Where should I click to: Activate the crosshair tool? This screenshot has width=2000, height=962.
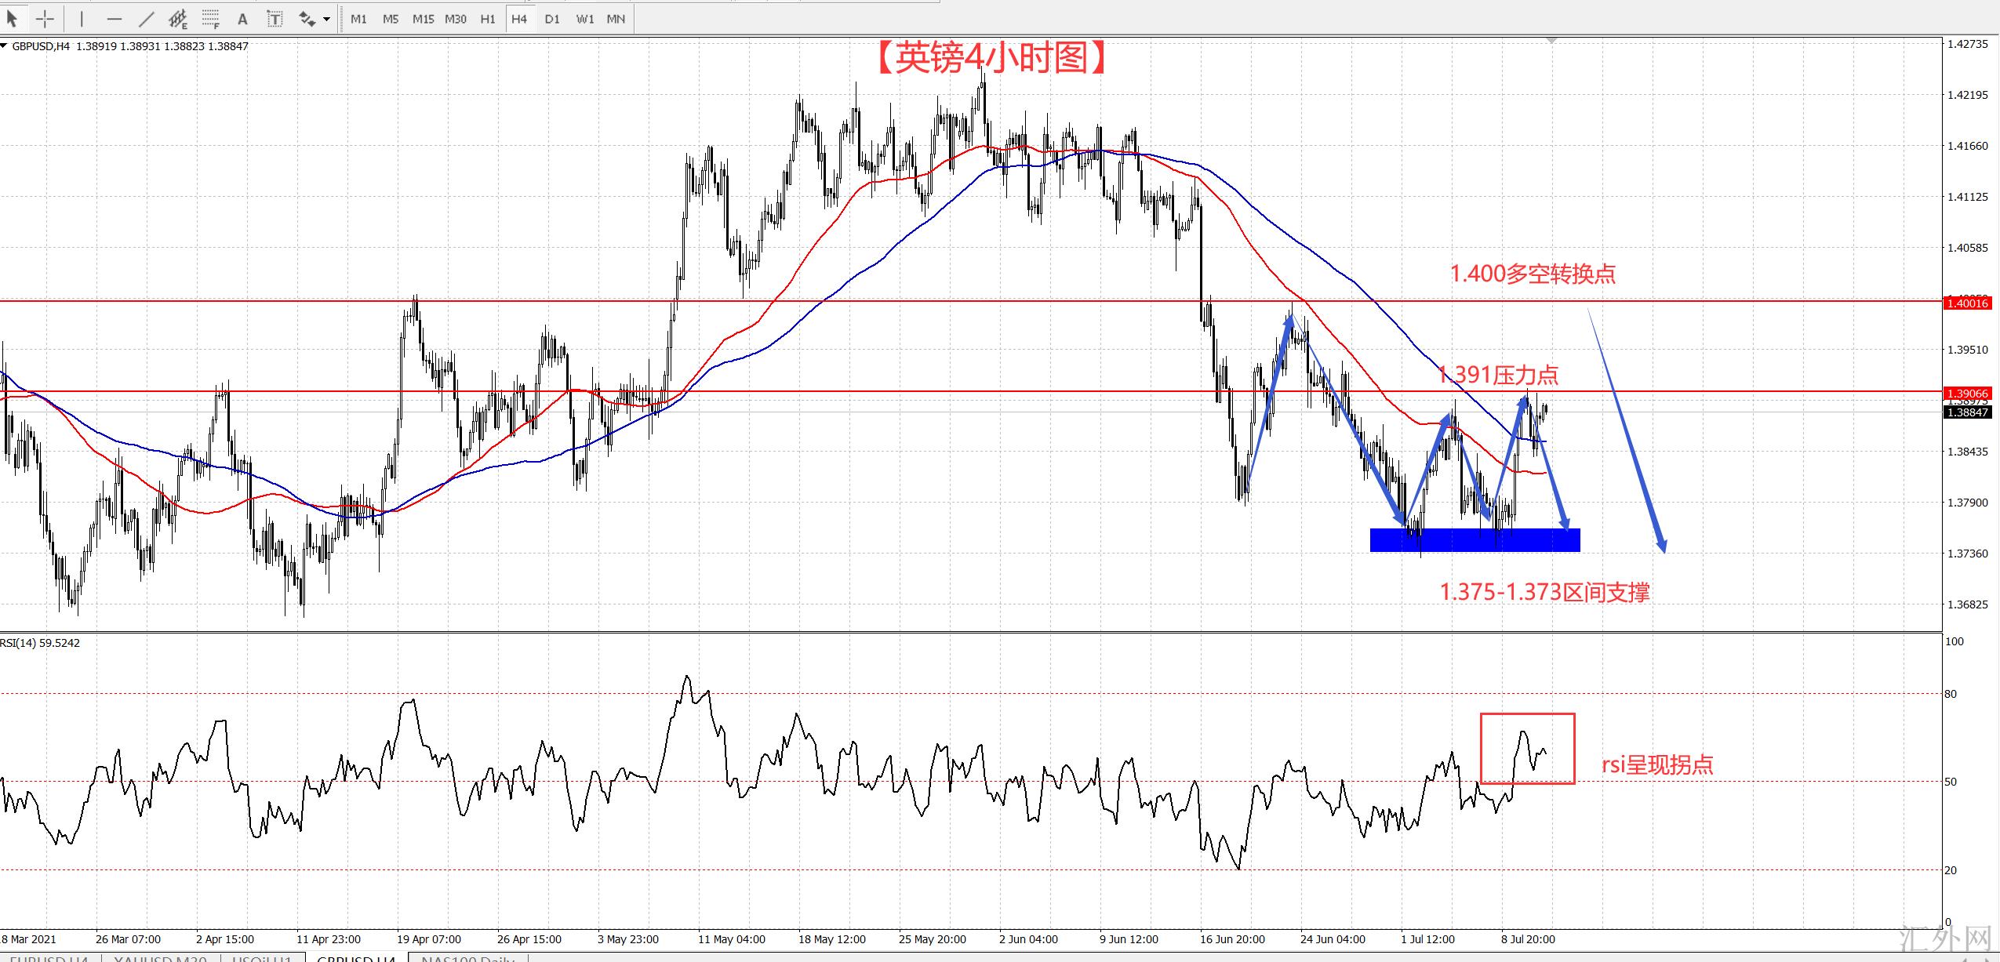(45, 19)
